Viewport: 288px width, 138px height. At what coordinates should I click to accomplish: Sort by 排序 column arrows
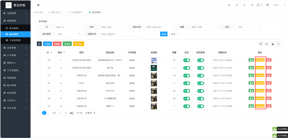[64, 53]
